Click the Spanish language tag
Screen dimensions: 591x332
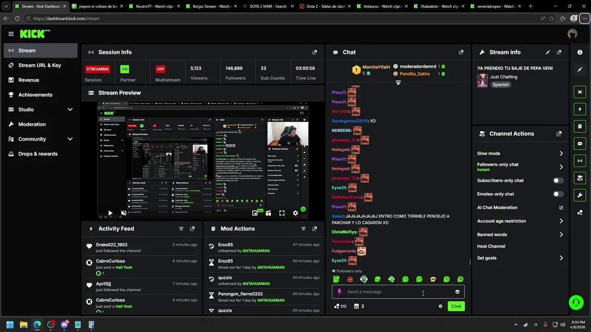click(x=501, y=85)
